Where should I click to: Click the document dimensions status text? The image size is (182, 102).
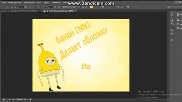[18, 99]
